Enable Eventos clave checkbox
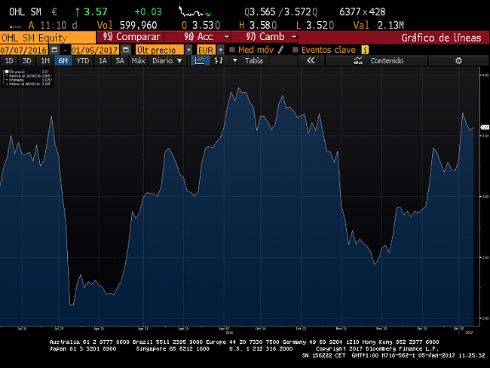Screen dimensions: 490x368 [295, 50]
